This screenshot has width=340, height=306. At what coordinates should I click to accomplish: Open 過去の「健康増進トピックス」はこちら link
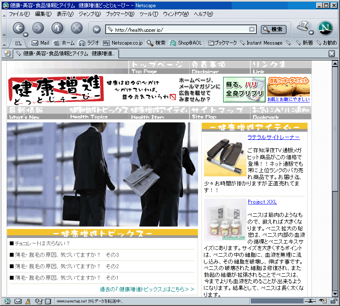(x=147, y=289)
